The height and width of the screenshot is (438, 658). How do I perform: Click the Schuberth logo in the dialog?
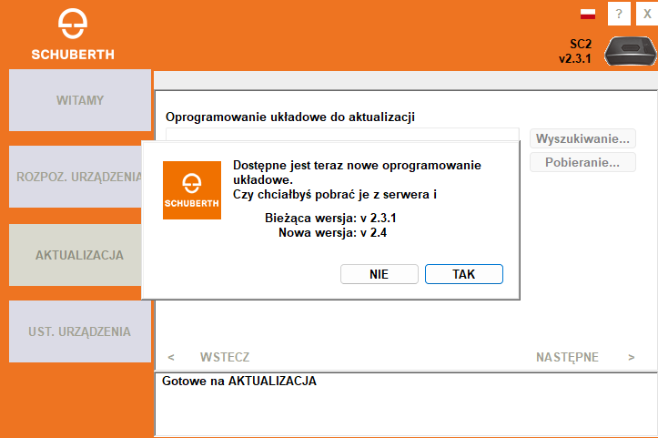coord(192,190)
